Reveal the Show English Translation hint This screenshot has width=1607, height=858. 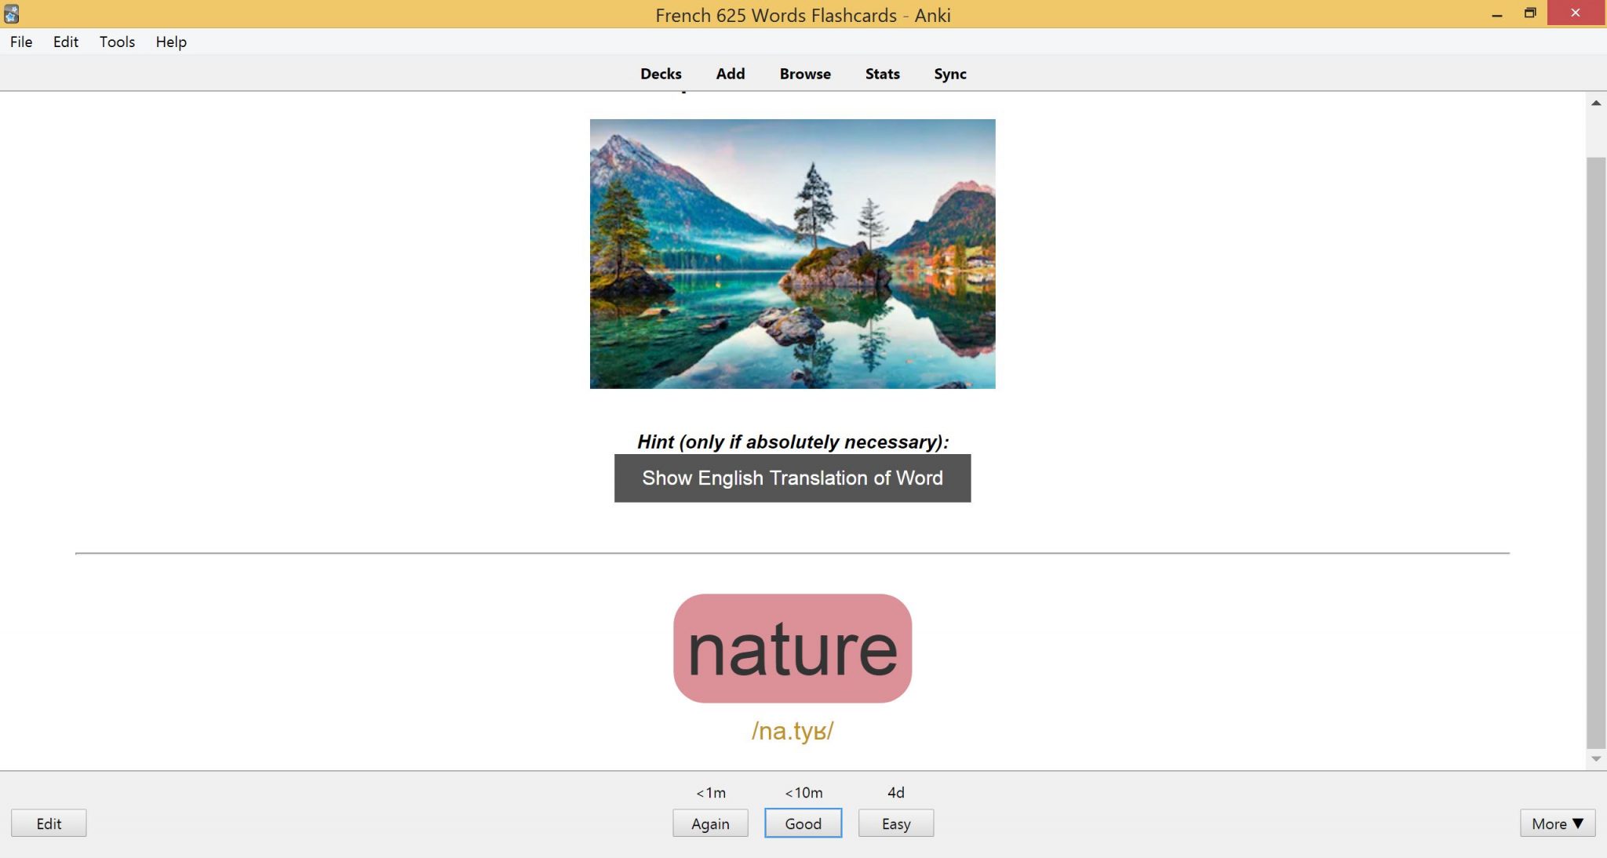tap(791, 478)
